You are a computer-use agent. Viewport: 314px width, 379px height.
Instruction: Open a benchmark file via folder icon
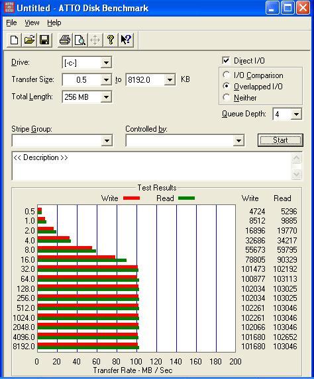click(x=29, y=40)
